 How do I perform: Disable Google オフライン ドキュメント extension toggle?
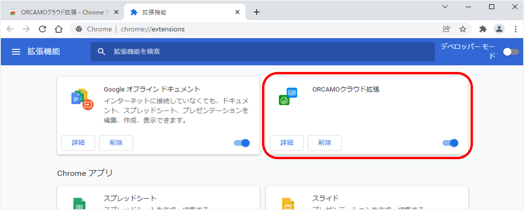(242, 143)
